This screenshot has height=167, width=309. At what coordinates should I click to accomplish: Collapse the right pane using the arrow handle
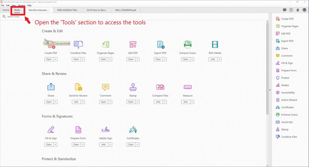(x=270, y=90)
